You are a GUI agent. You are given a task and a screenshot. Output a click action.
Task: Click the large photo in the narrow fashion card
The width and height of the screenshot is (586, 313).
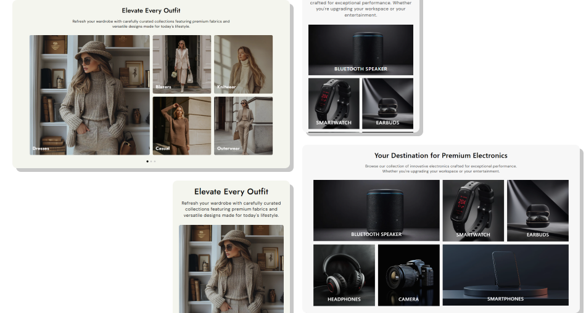click(x=231, y=269)
